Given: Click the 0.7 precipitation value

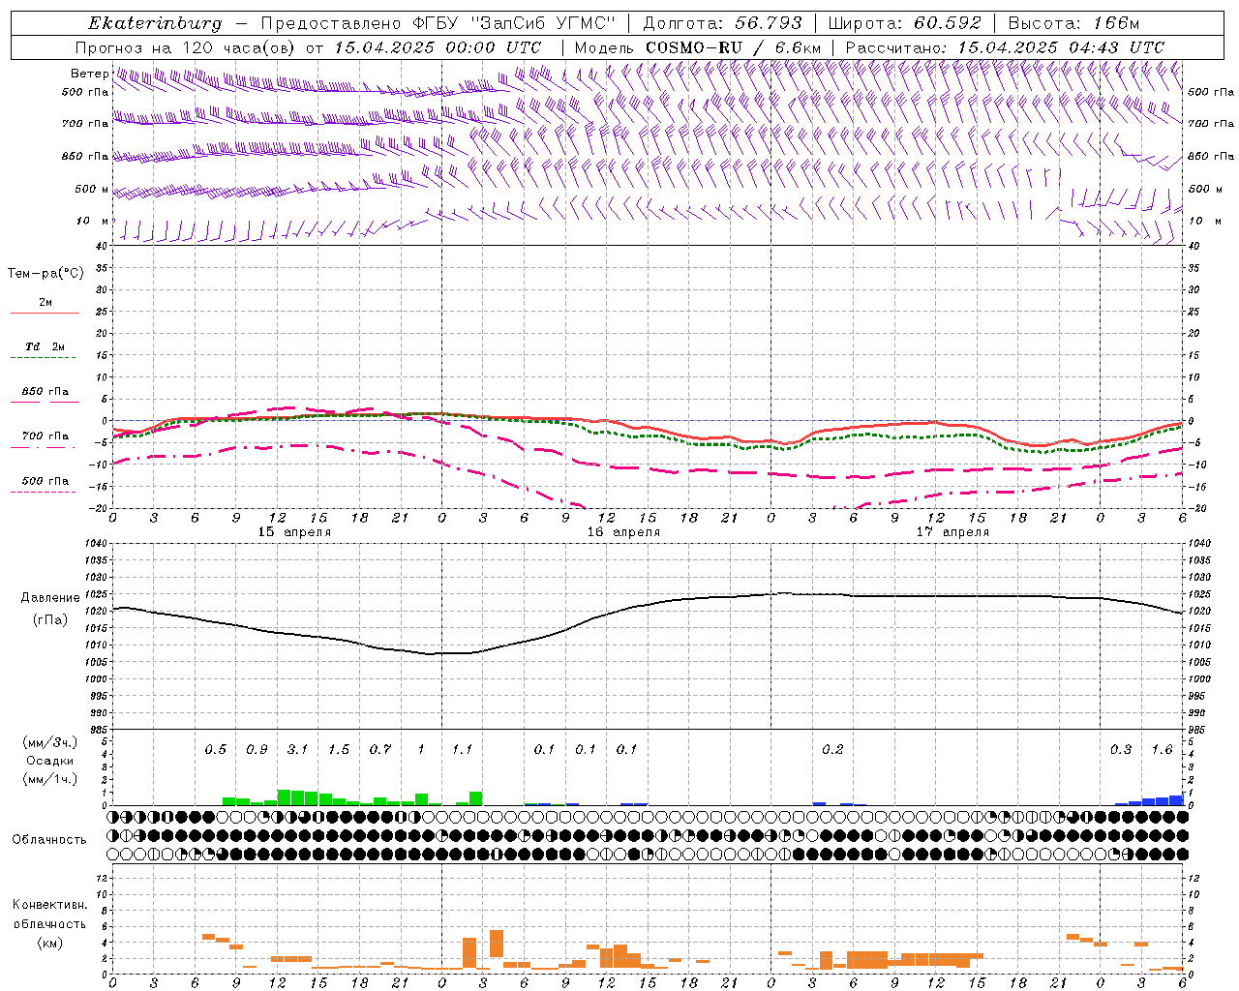Looking at the screenshot, I should tap(380, 750).
